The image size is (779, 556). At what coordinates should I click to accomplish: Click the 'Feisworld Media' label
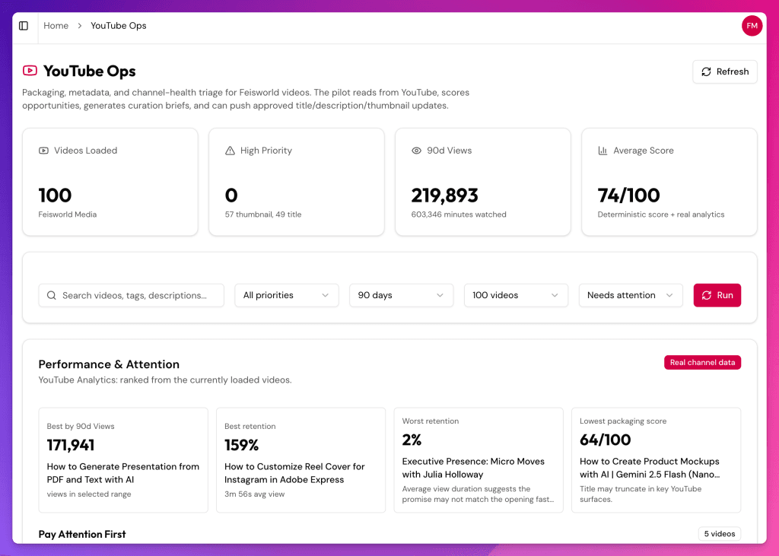coord(68,214)
